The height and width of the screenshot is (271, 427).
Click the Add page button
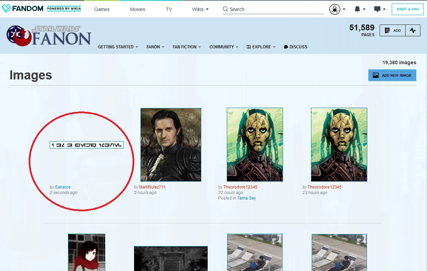coord(392,30)
